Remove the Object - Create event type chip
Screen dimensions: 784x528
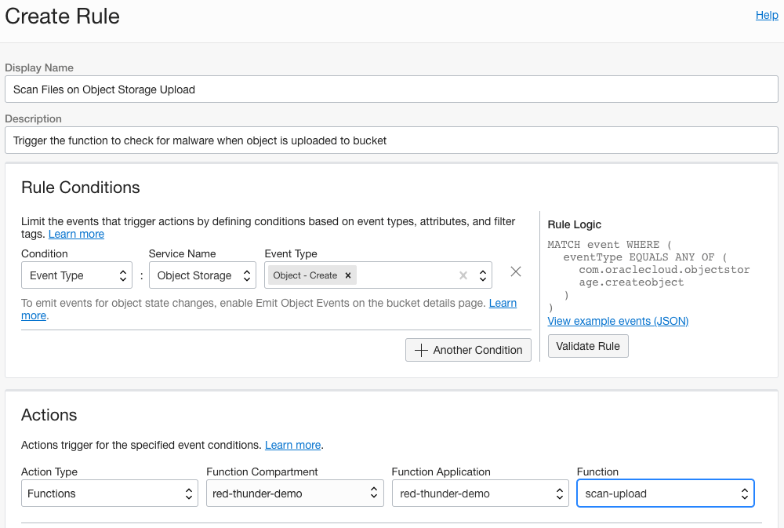[347, 275]
